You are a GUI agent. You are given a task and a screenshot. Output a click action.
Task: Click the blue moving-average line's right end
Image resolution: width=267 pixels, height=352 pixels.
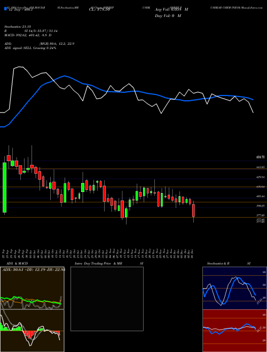click(x=253, y=99)
